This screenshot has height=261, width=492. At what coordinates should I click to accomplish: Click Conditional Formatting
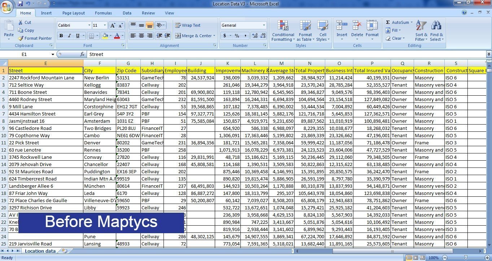[x=283, y=31]
